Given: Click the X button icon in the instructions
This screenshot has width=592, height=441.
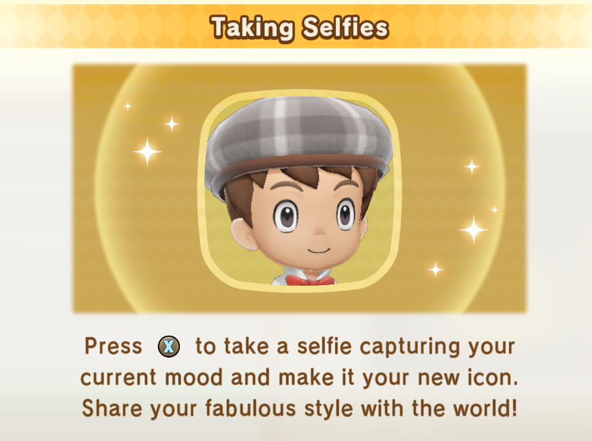Looking at the screenshot, I should [x=169, y=346].
